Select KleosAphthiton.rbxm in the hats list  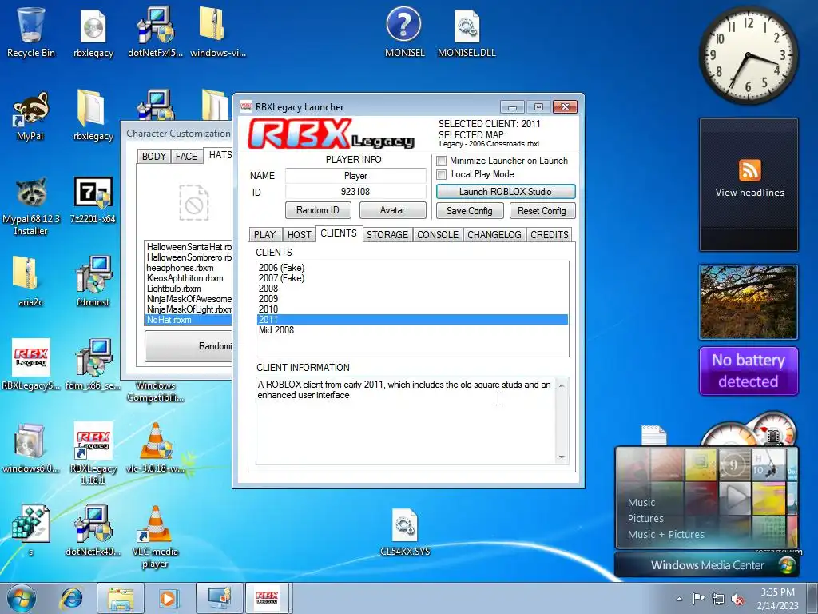point(189,278)
